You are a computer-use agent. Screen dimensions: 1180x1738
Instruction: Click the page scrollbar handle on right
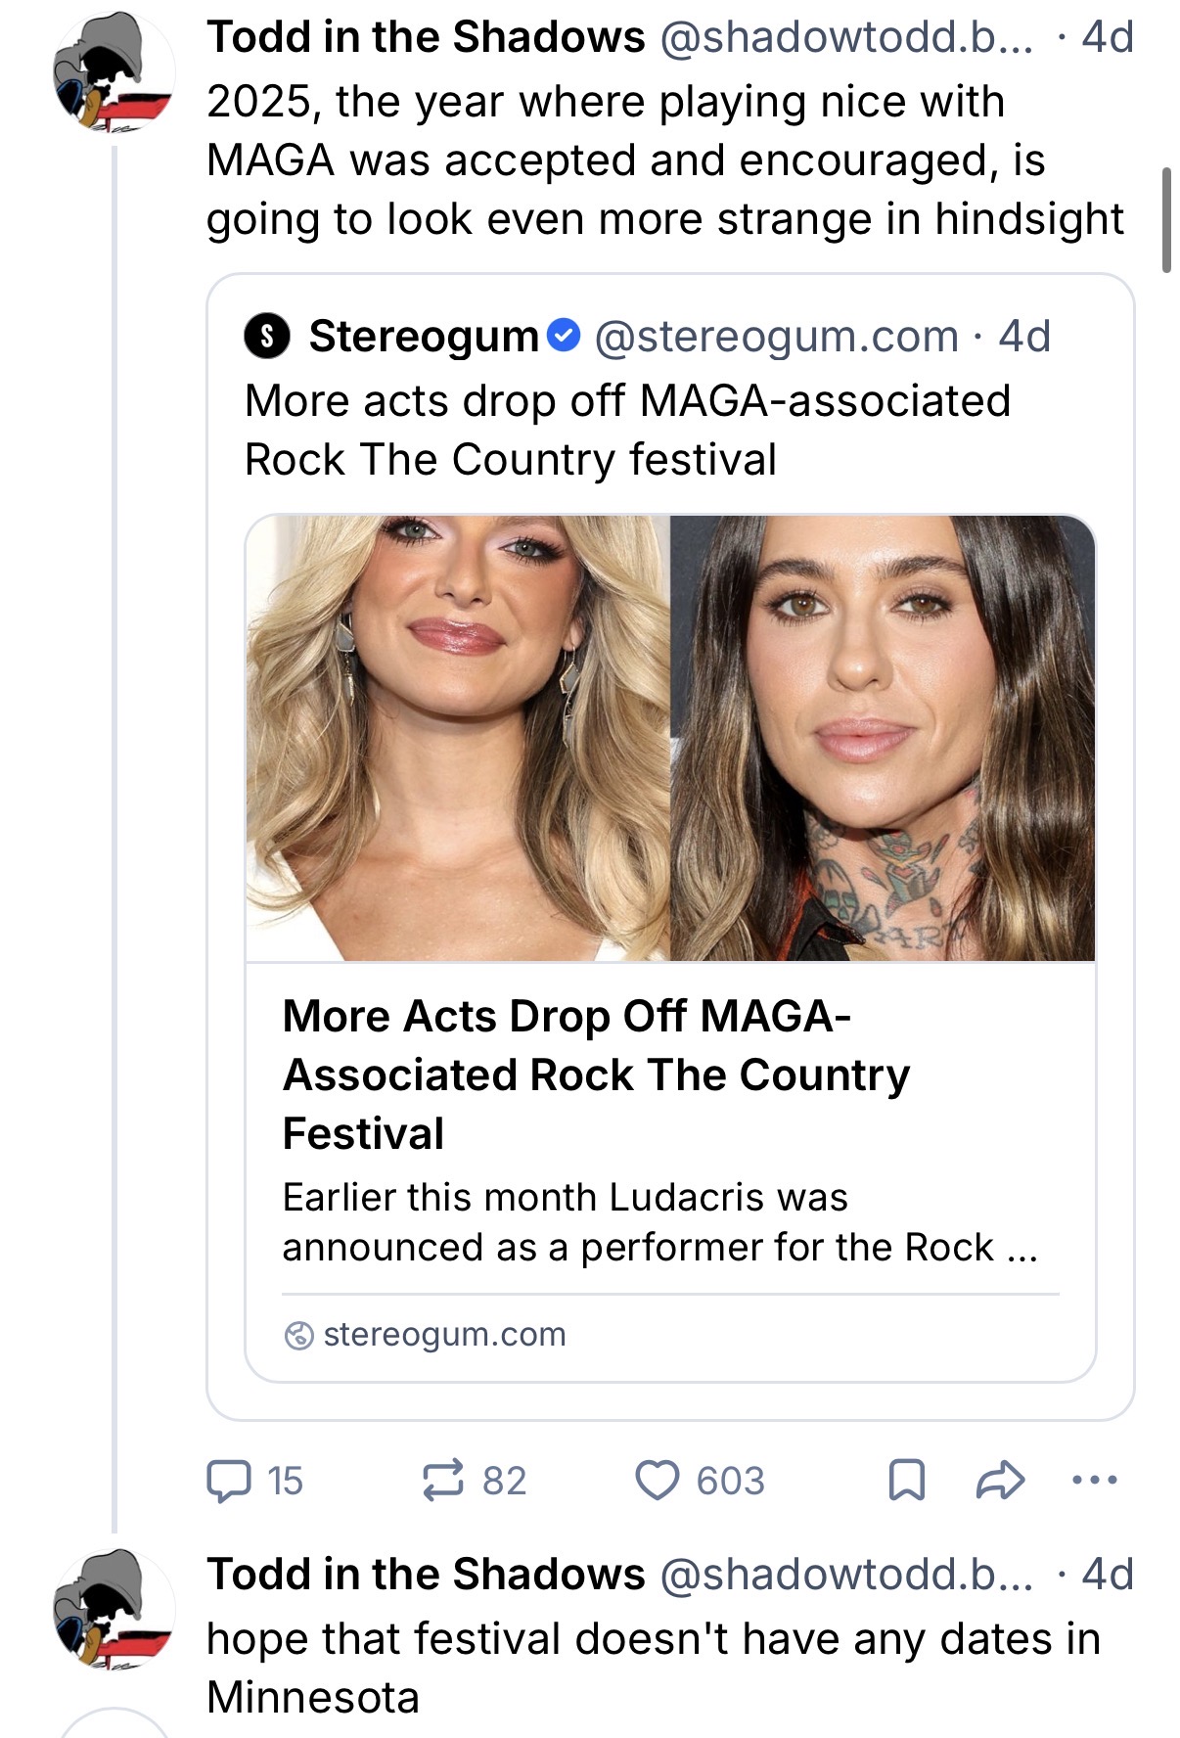tap(1165, 220)
